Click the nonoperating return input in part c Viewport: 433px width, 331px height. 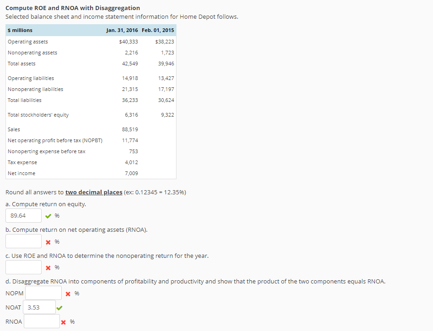coord(23,267)
